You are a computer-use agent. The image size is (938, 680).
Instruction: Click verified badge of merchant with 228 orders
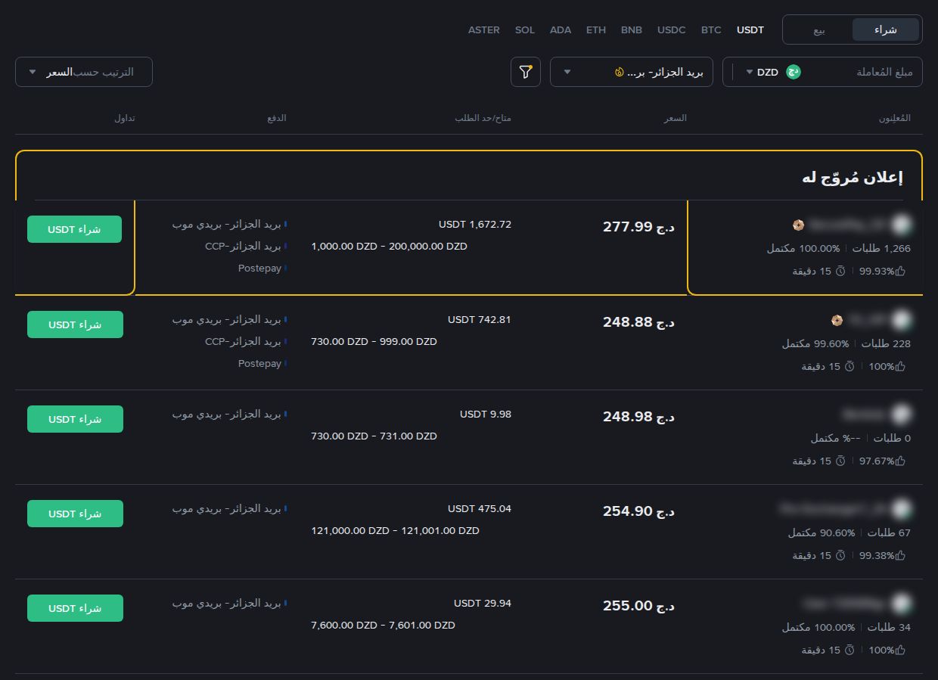[x=836, y=320]
